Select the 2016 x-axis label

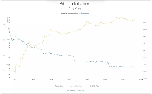(69, 79)
